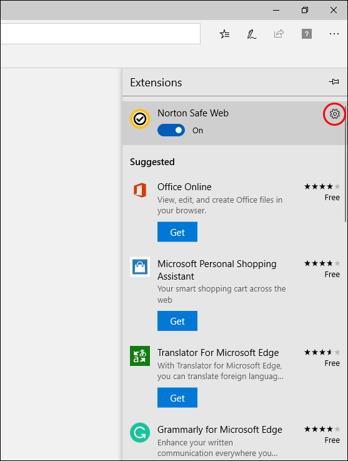Click the Suggested section heading
Screen dimensions: 348x461
click(x=152, y=162)
